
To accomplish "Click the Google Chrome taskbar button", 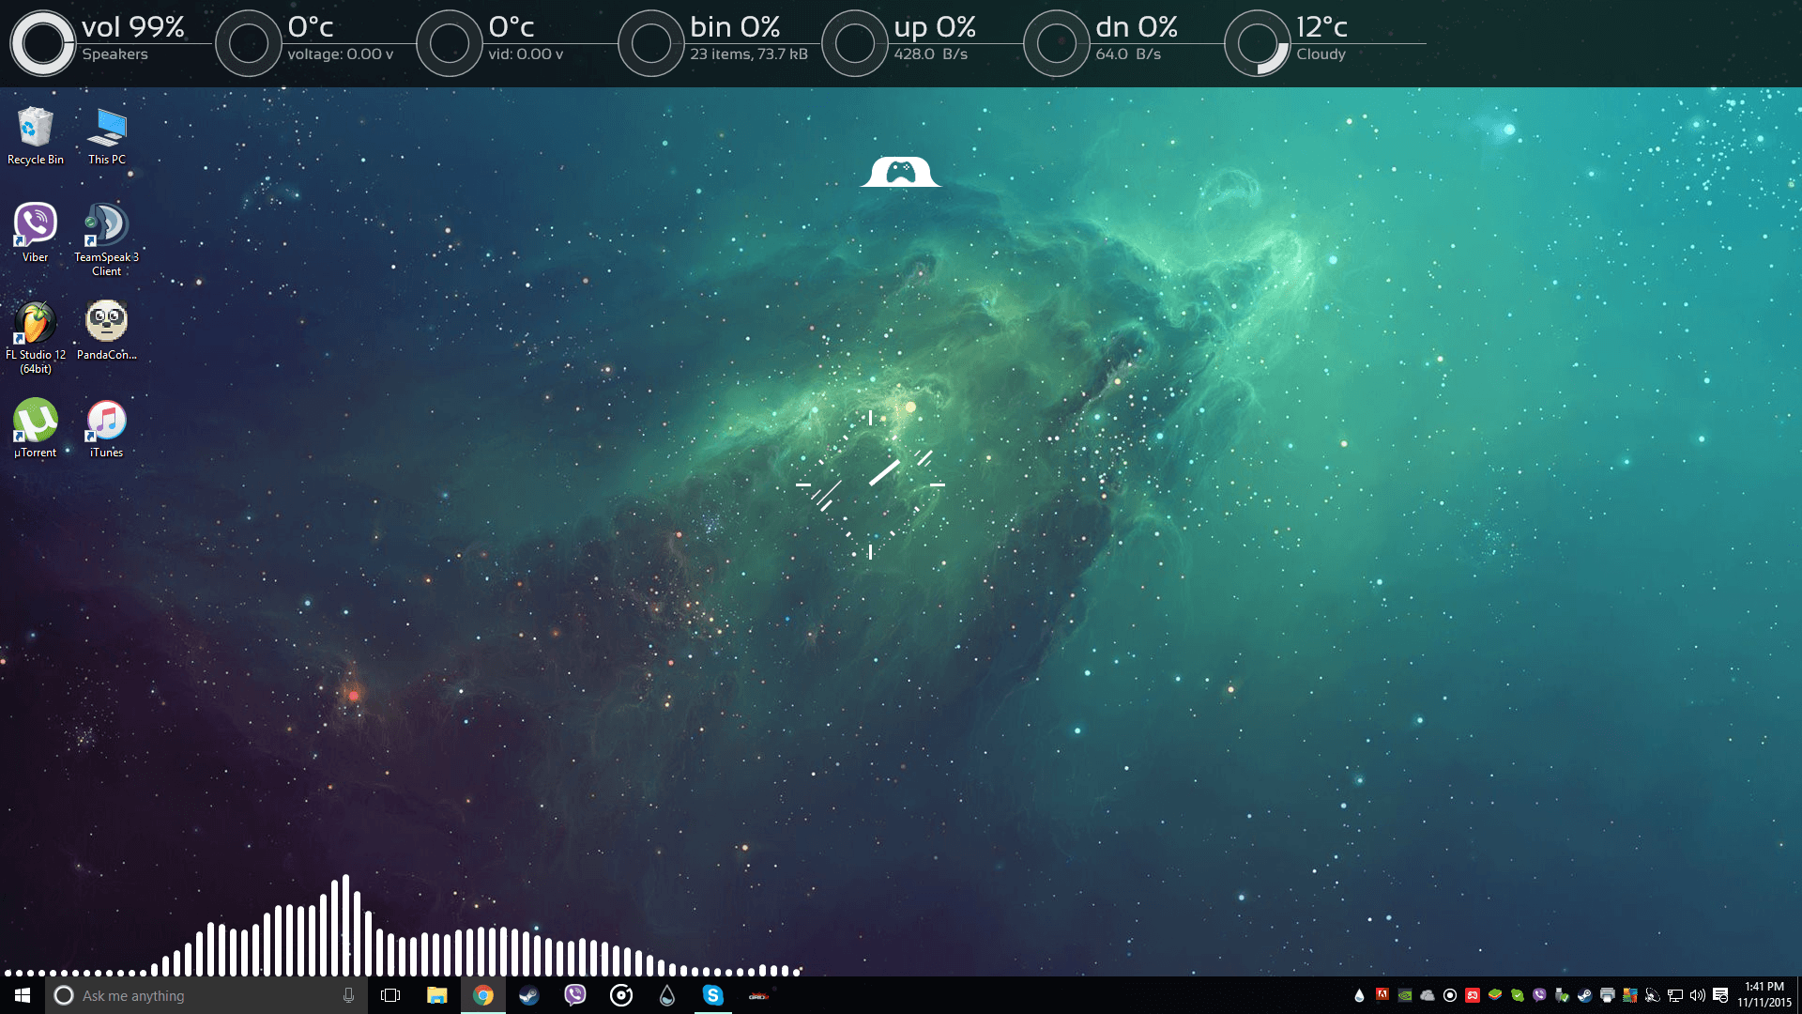I will click(x=483, y=995).
